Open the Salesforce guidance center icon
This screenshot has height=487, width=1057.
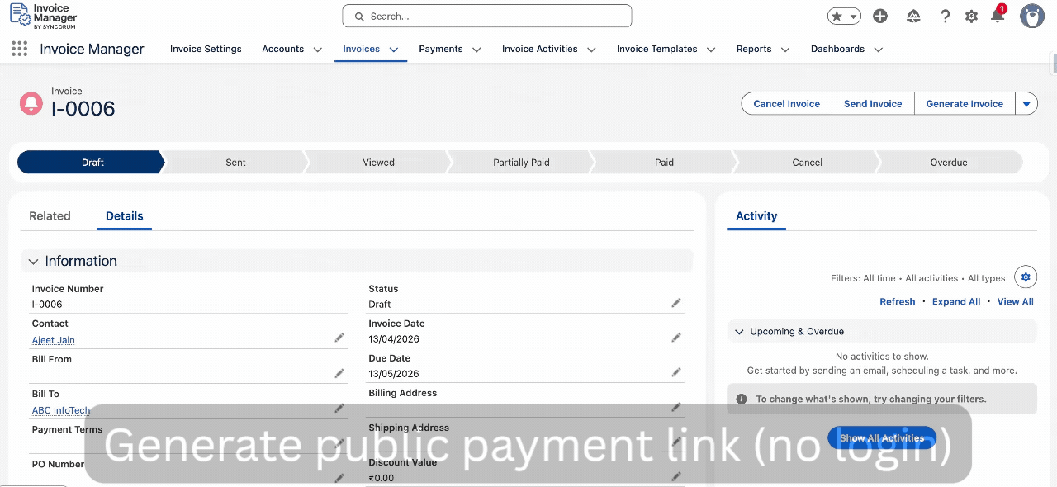click(x=913, y=16)
